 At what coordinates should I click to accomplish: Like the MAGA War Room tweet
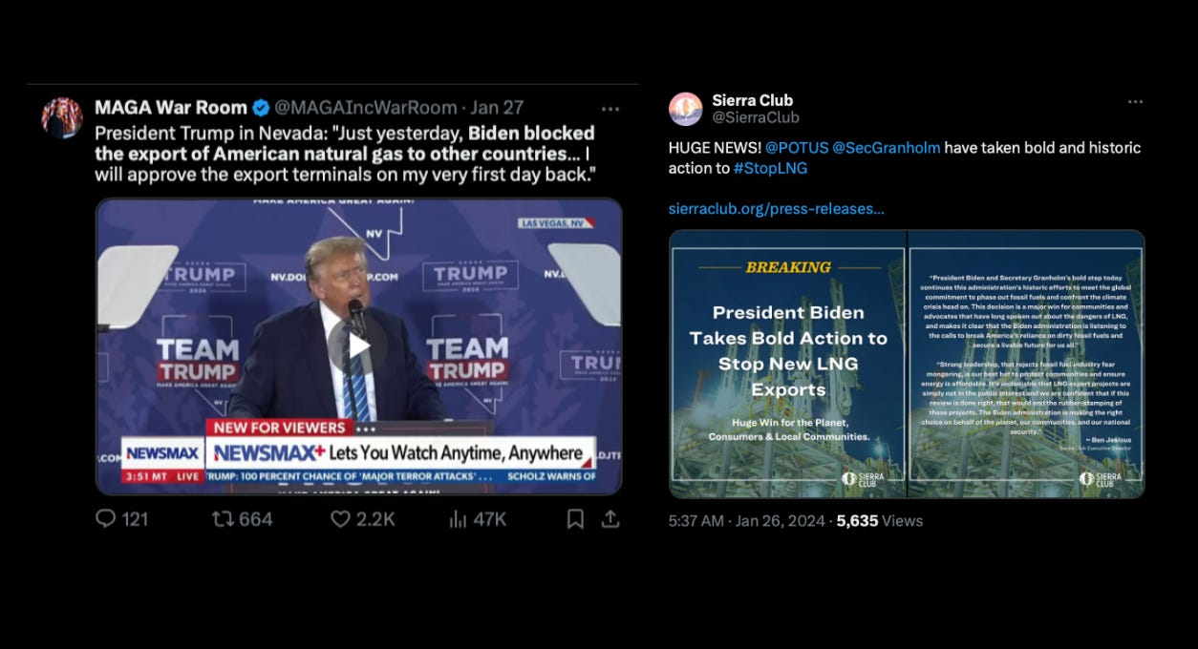click(340, 518)
